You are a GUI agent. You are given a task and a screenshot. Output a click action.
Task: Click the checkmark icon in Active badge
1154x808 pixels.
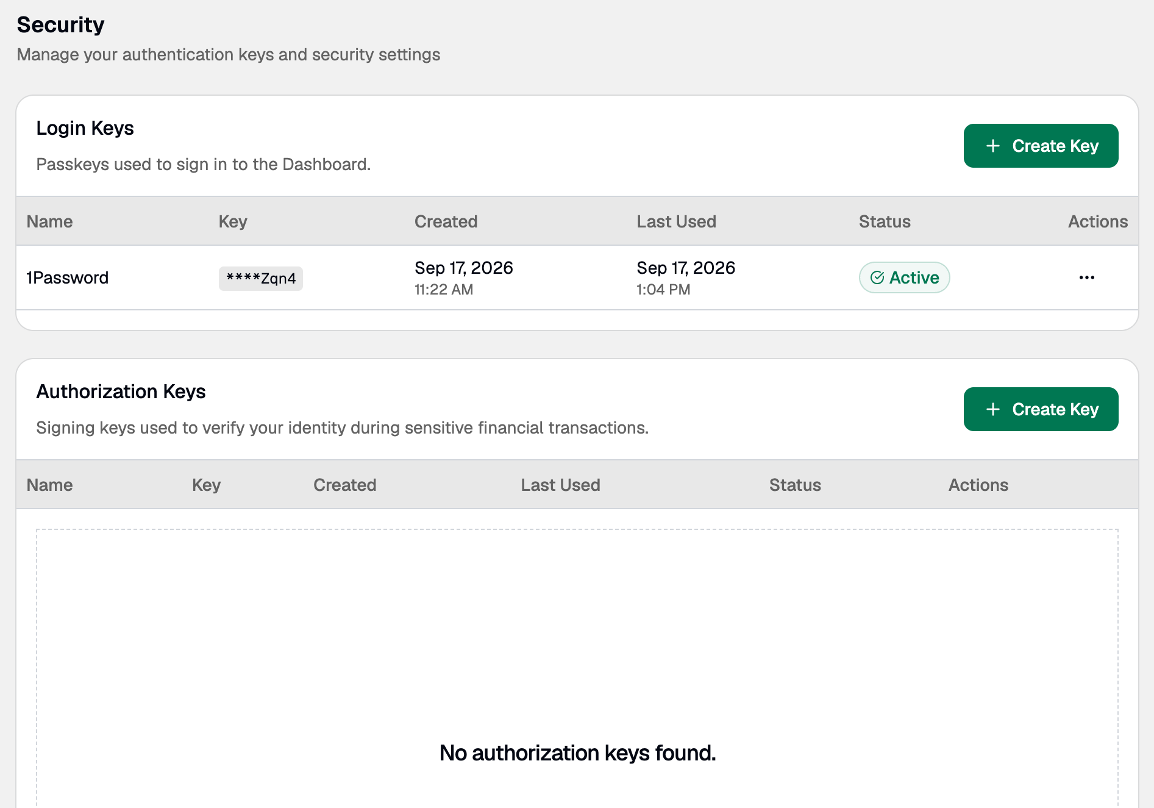[x=877, y=277]
